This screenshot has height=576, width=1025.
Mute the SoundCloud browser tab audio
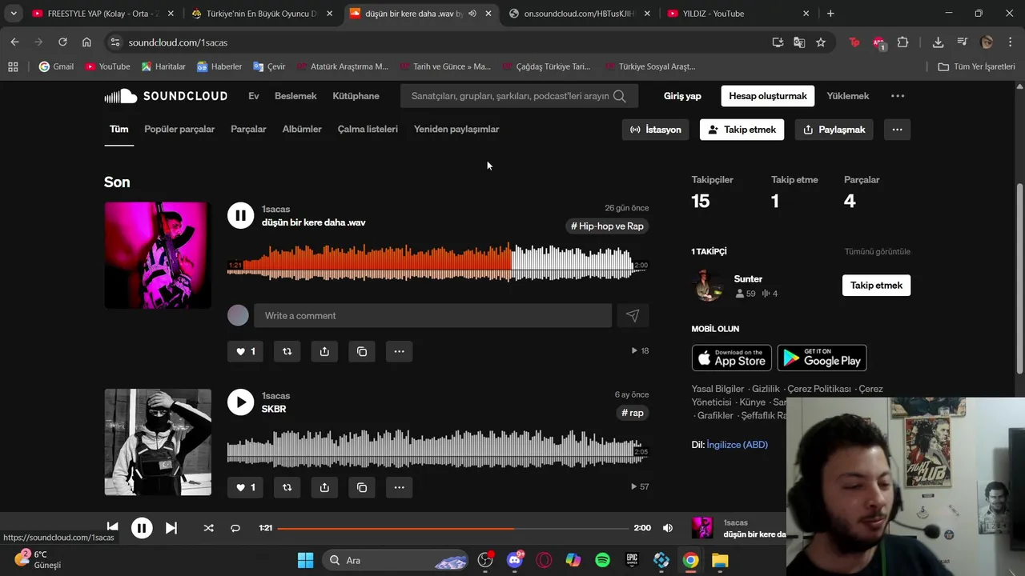pyautogui.click(x=472, y=14)
